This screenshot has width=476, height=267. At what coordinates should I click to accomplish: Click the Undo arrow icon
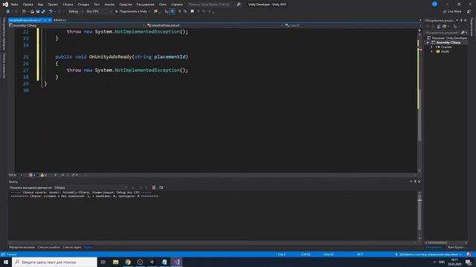point(51,12)
